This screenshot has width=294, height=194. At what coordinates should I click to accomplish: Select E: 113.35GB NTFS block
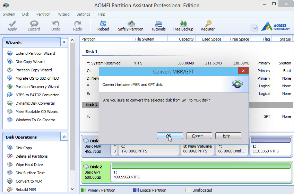click(x=271, y=146)
